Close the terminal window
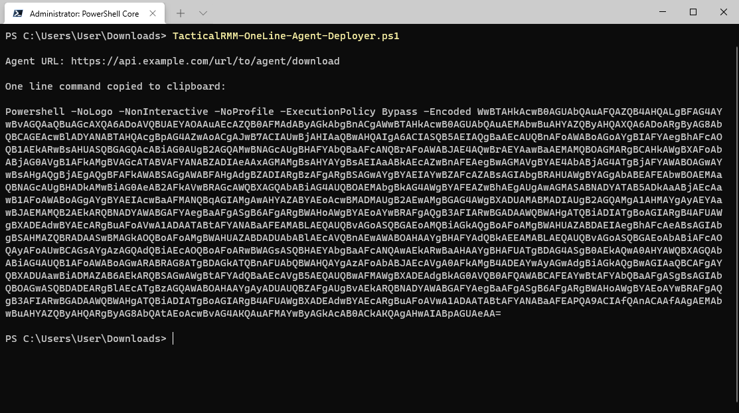The width and height of the screenshot is (739, 413). [x=724, y=12]
